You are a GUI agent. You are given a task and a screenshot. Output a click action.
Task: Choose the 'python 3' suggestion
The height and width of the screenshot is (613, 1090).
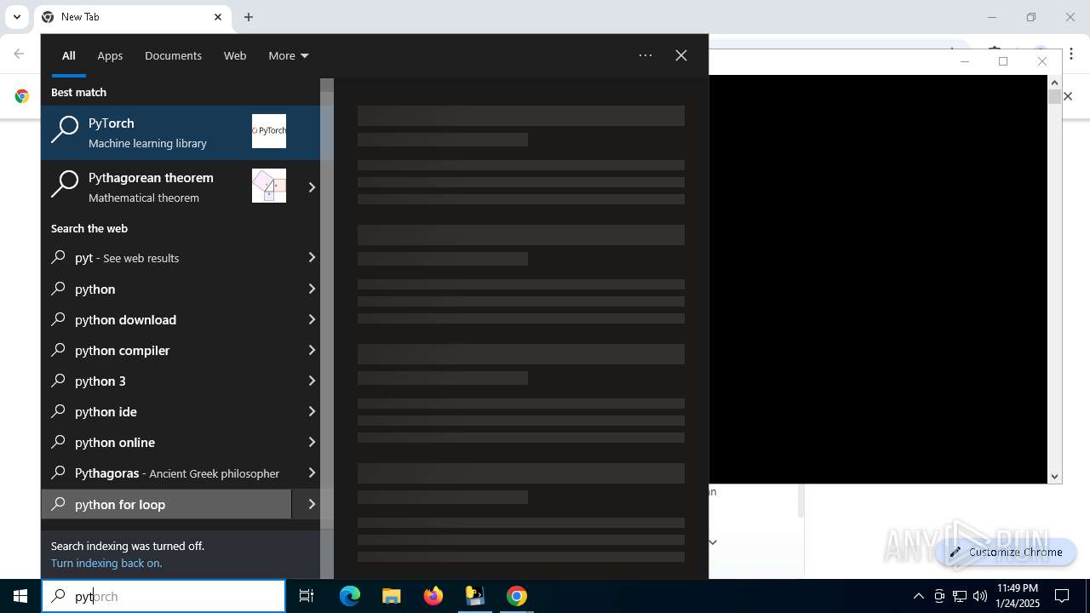pyautogui.click(x=166, y=381)
